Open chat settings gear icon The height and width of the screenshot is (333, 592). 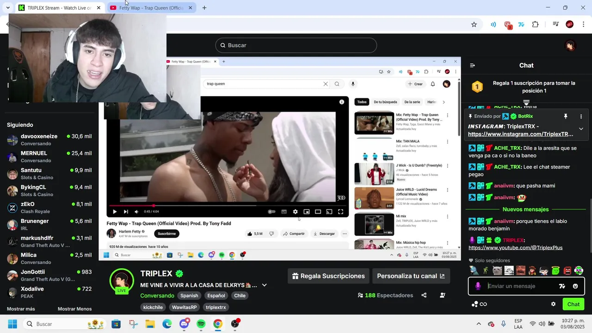[x=553, y=304]
